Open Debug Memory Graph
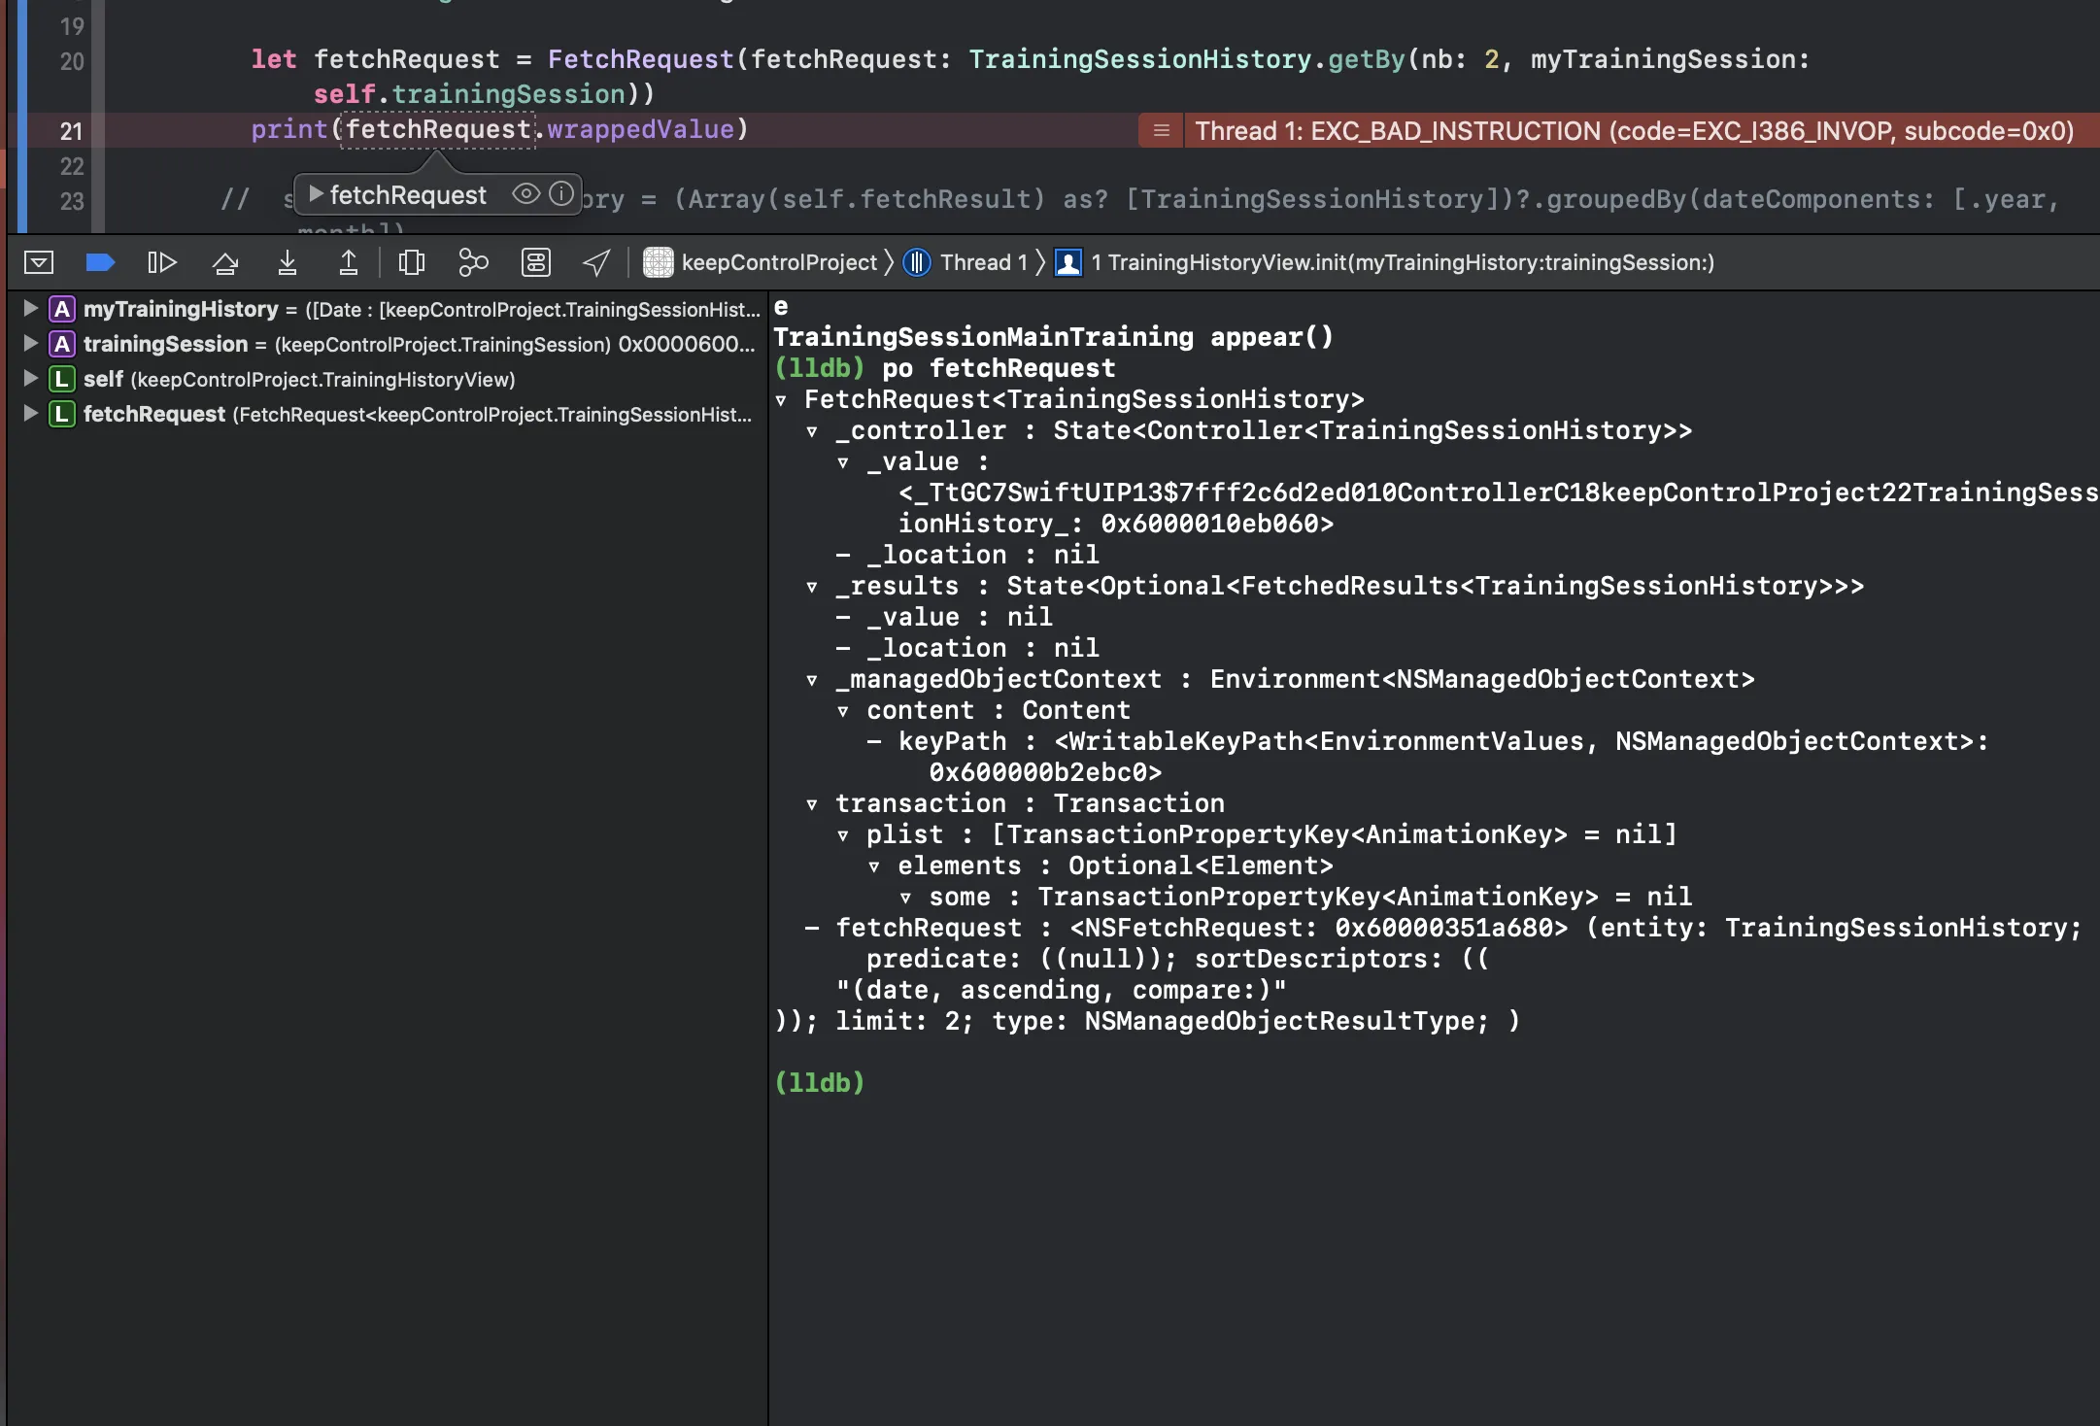This screenshot has width=2100, height=1426. pos(473,262)
